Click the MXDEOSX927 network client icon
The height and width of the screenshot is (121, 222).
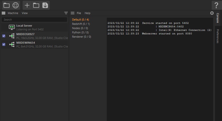tap(12, 36)
